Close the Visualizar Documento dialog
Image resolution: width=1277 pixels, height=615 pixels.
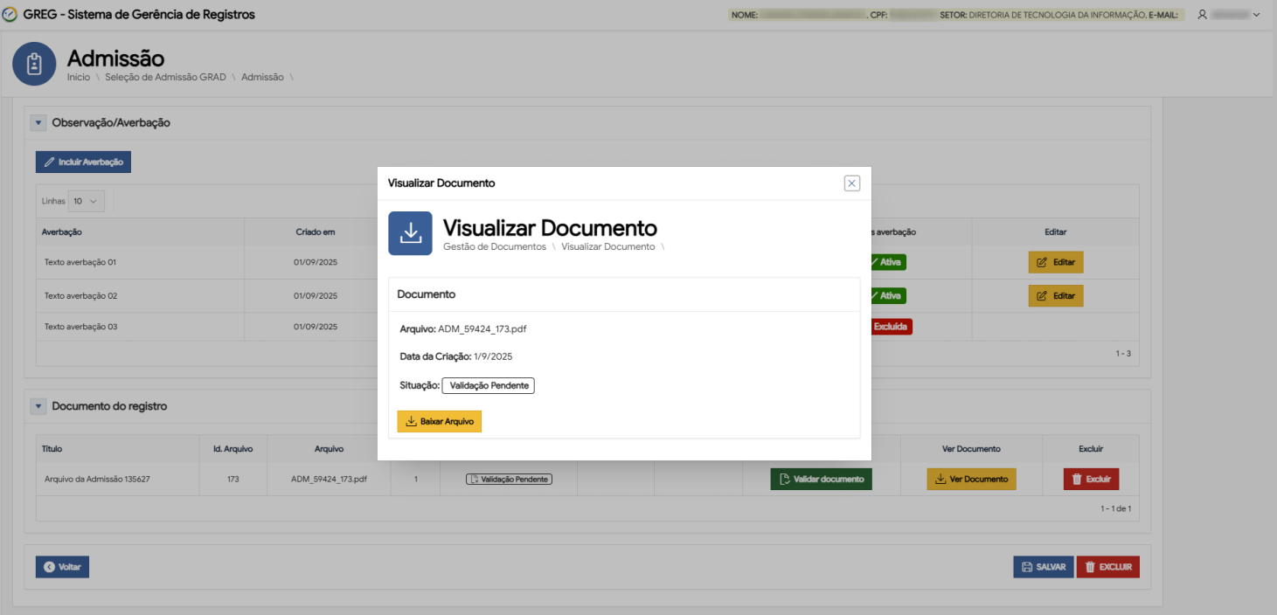pyautogui.click(x=851, y=183)
